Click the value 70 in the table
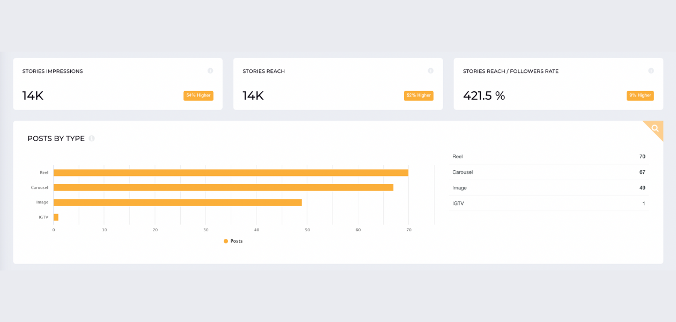 pos(642,157)
